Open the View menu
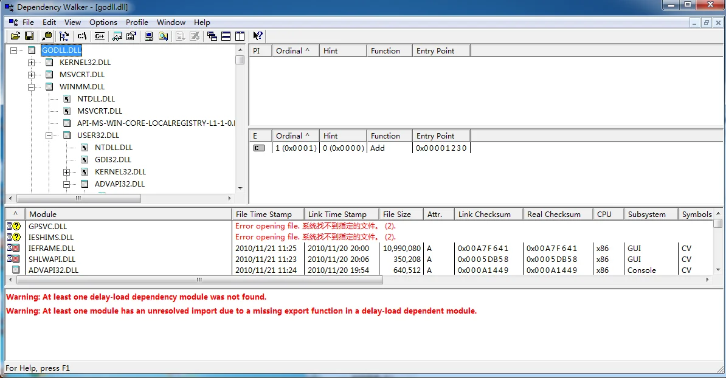This screenshot has width=726, height=378. [x=73, y=22]
